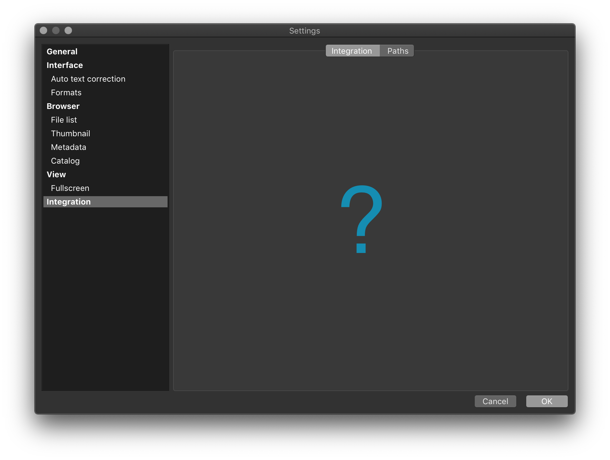Open the View settings category
The height and width of the screenshot is (460, 610).
[56, 174]
